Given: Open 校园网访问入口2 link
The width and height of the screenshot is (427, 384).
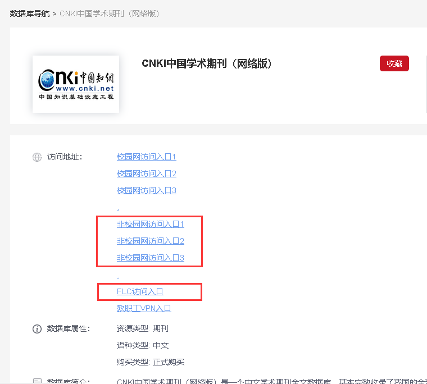Looking at the screenshot, I should (146, 173).
